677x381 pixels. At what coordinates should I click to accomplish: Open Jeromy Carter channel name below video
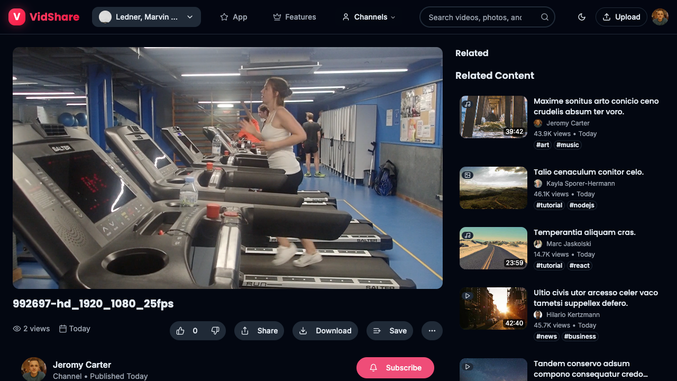[x=82, y=365]
